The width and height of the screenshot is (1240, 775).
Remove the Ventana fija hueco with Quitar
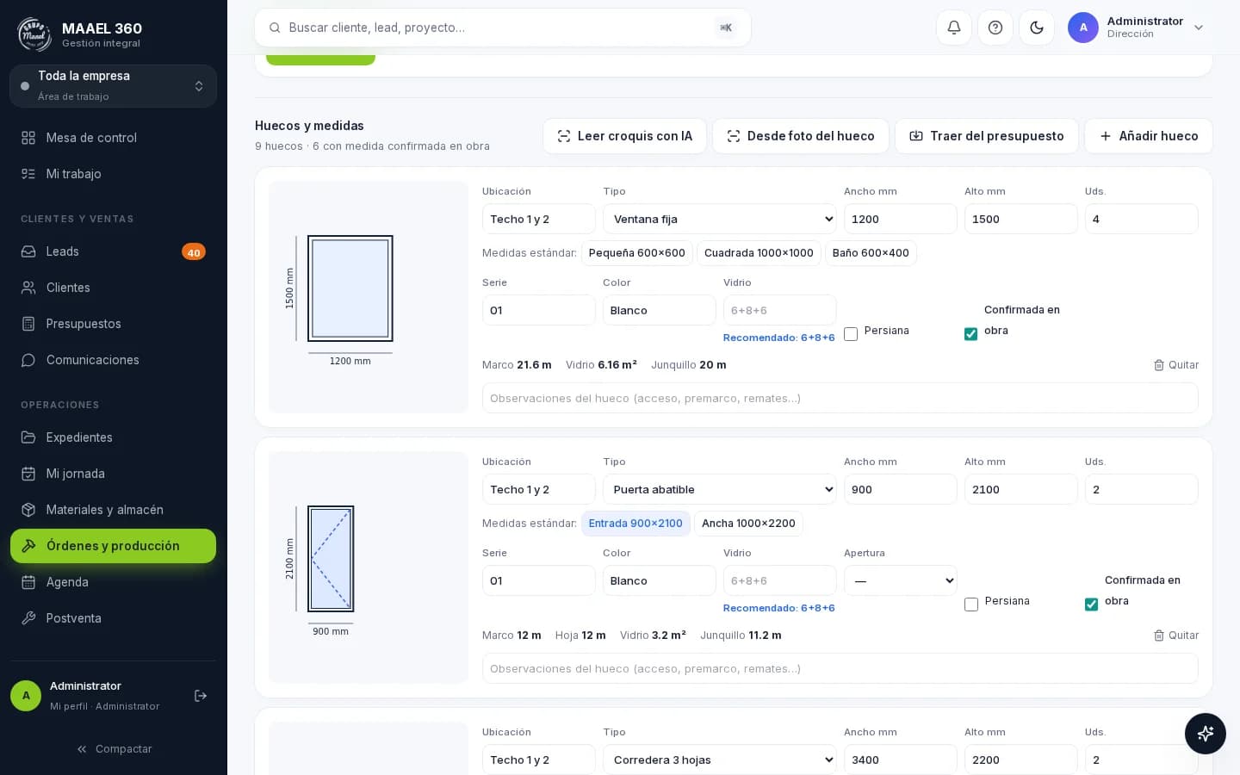pyautogui.click(x=1176, y=365)
